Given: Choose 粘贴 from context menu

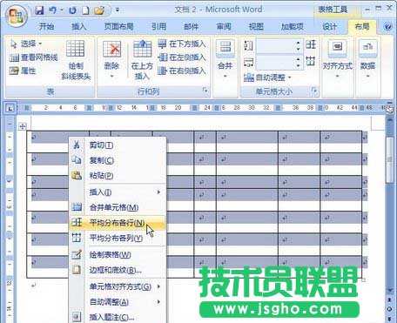Looking at the screenshot, I should click(118, 176).
